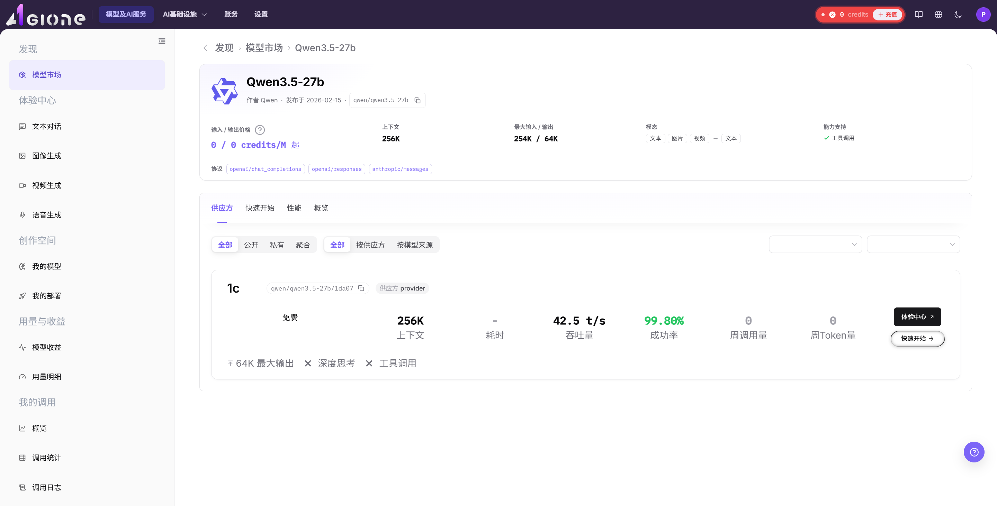Expand AI基础设施 dropdown in top navigation

[185, 14]
